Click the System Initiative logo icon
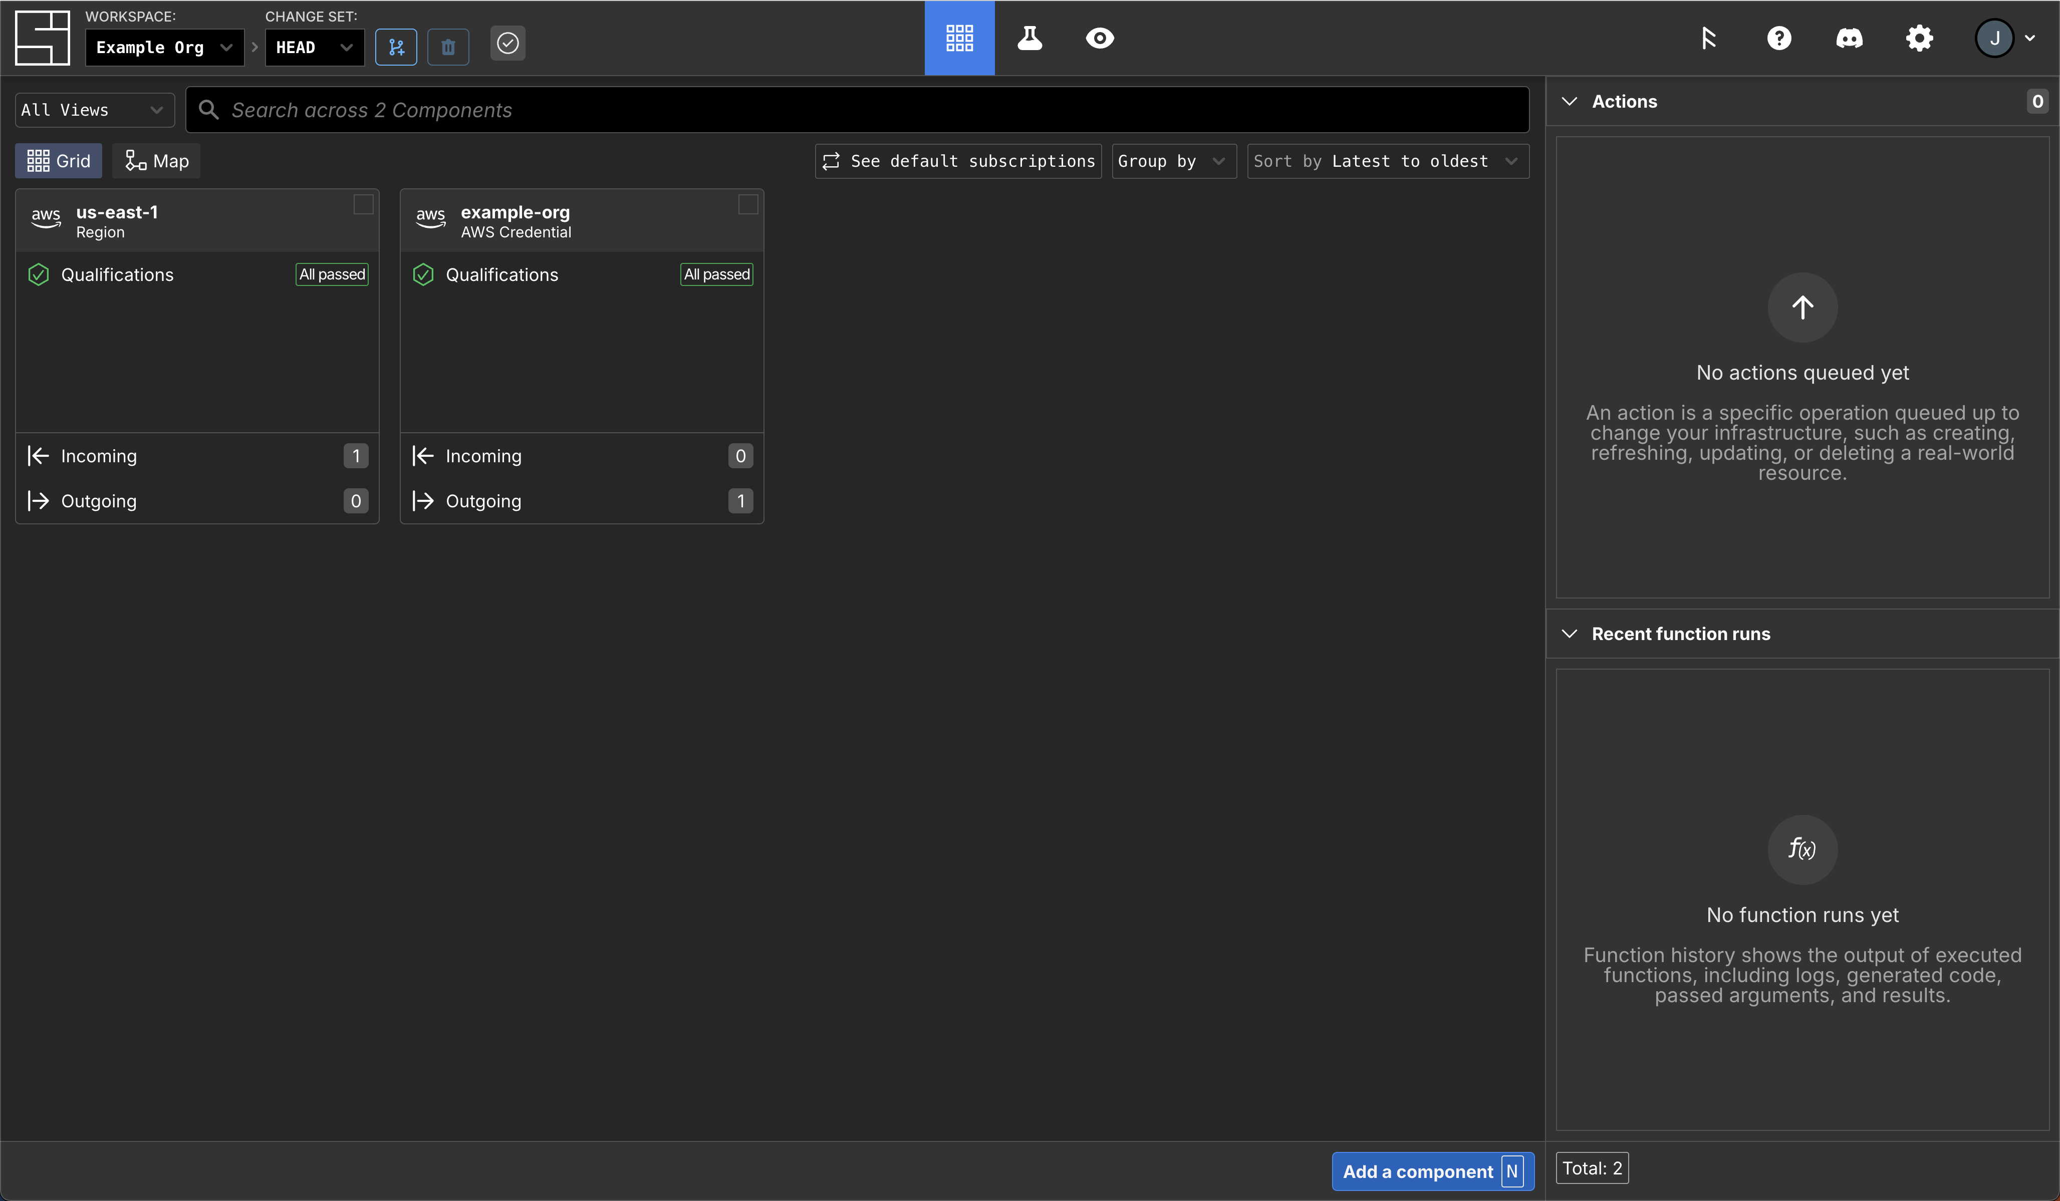 pyautogui.click(x=43, y=38)
